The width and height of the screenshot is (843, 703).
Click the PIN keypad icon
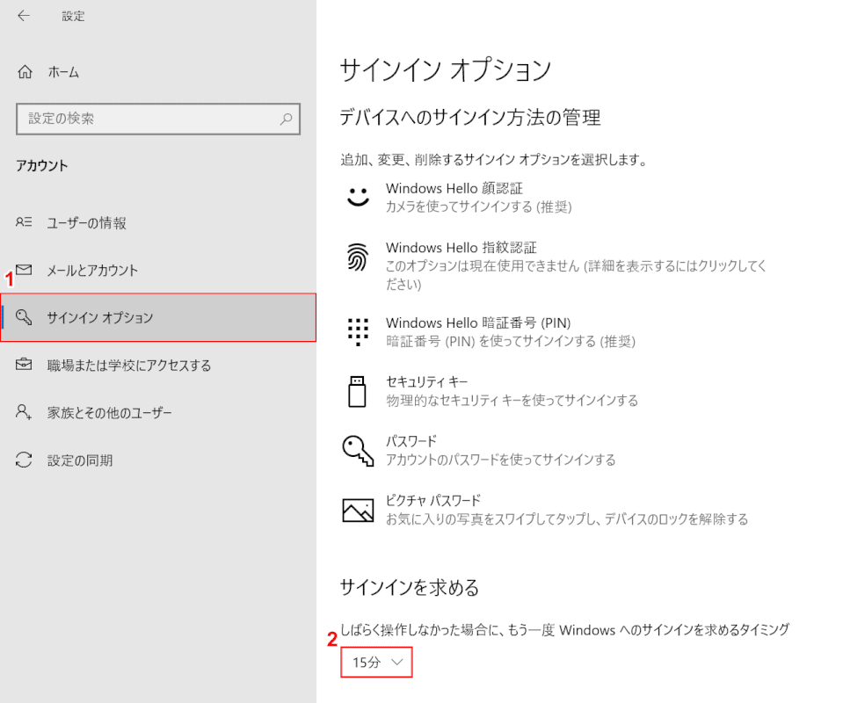pos(358,331)
